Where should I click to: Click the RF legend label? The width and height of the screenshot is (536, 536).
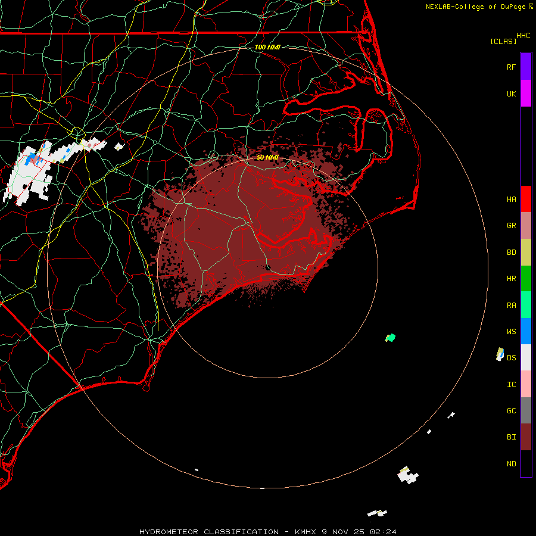pyautogui.click(x=512, y=67)
